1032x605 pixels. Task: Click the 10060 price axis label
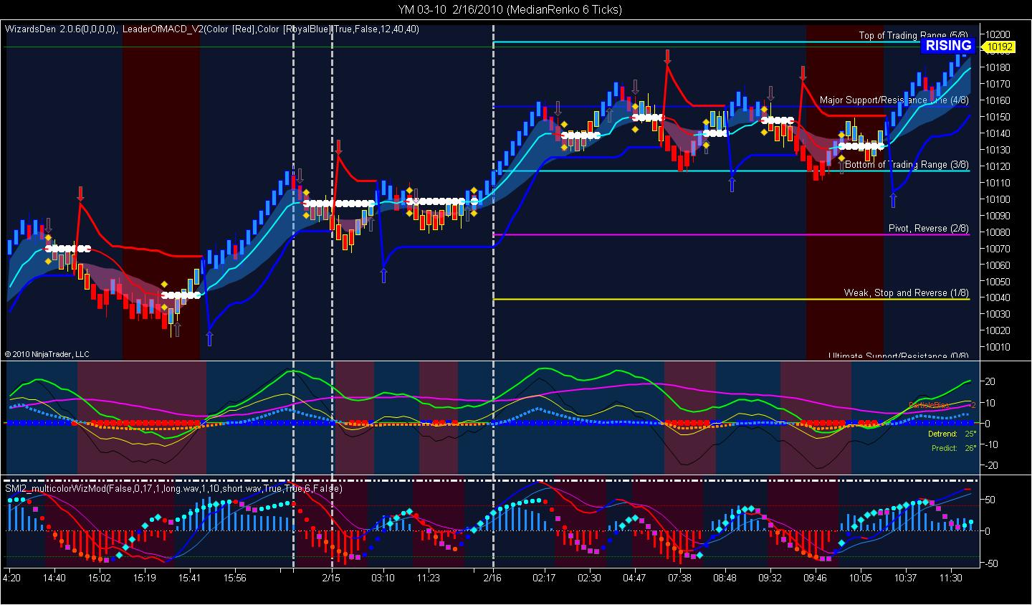coord(998,265)
